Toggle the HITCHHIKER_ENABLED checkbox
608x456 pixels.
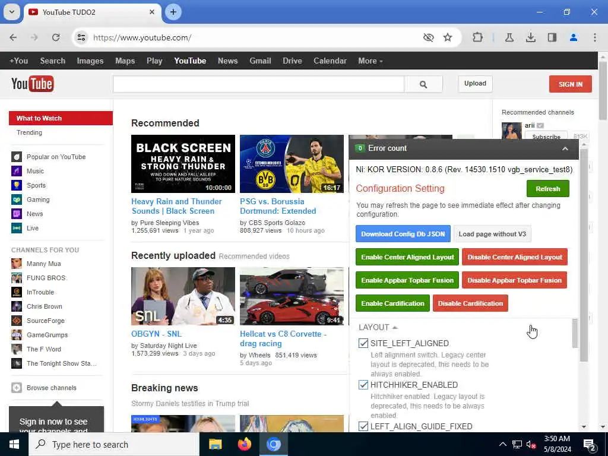pos(363,385)
